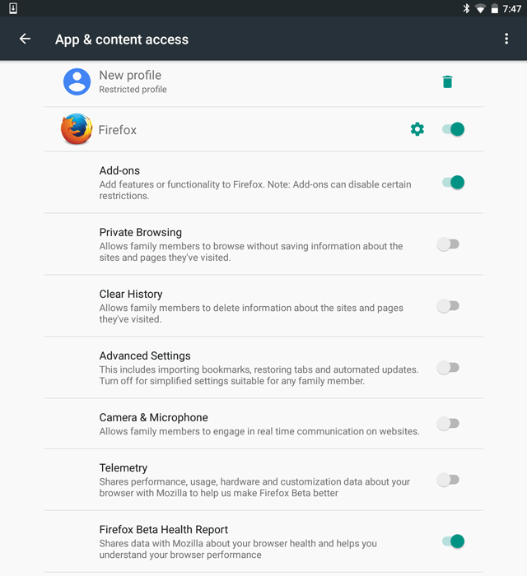Delete the restricted profile with trash icon

coord(447,81)
